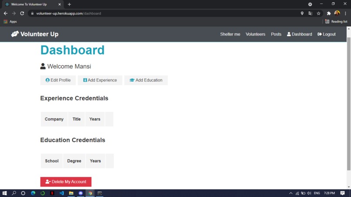Click the battery status icon

tap(303, 193)
